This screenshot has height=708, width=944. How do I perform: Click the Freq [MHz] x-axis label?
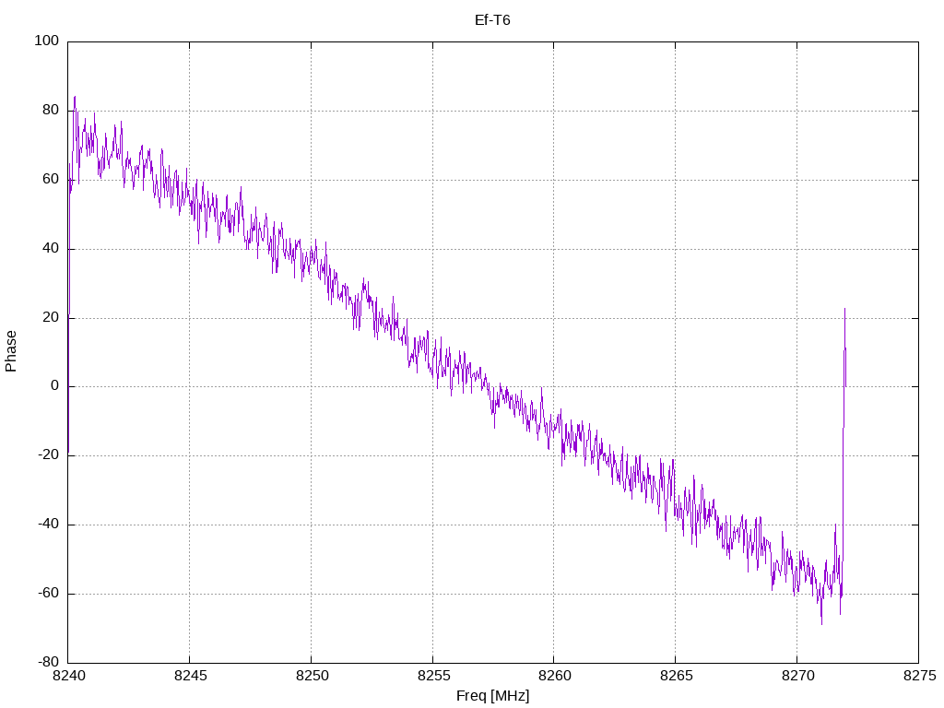point(492,696)
